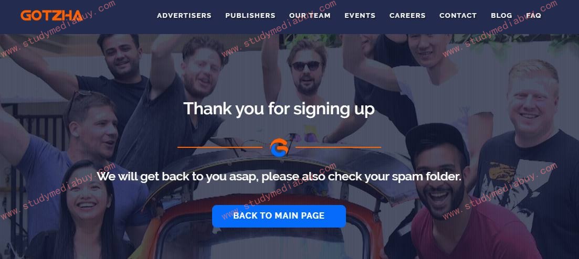The height and width of the screenshot is (259, 579).
Task: Open the Our Team section
Action: pos(310,16)
